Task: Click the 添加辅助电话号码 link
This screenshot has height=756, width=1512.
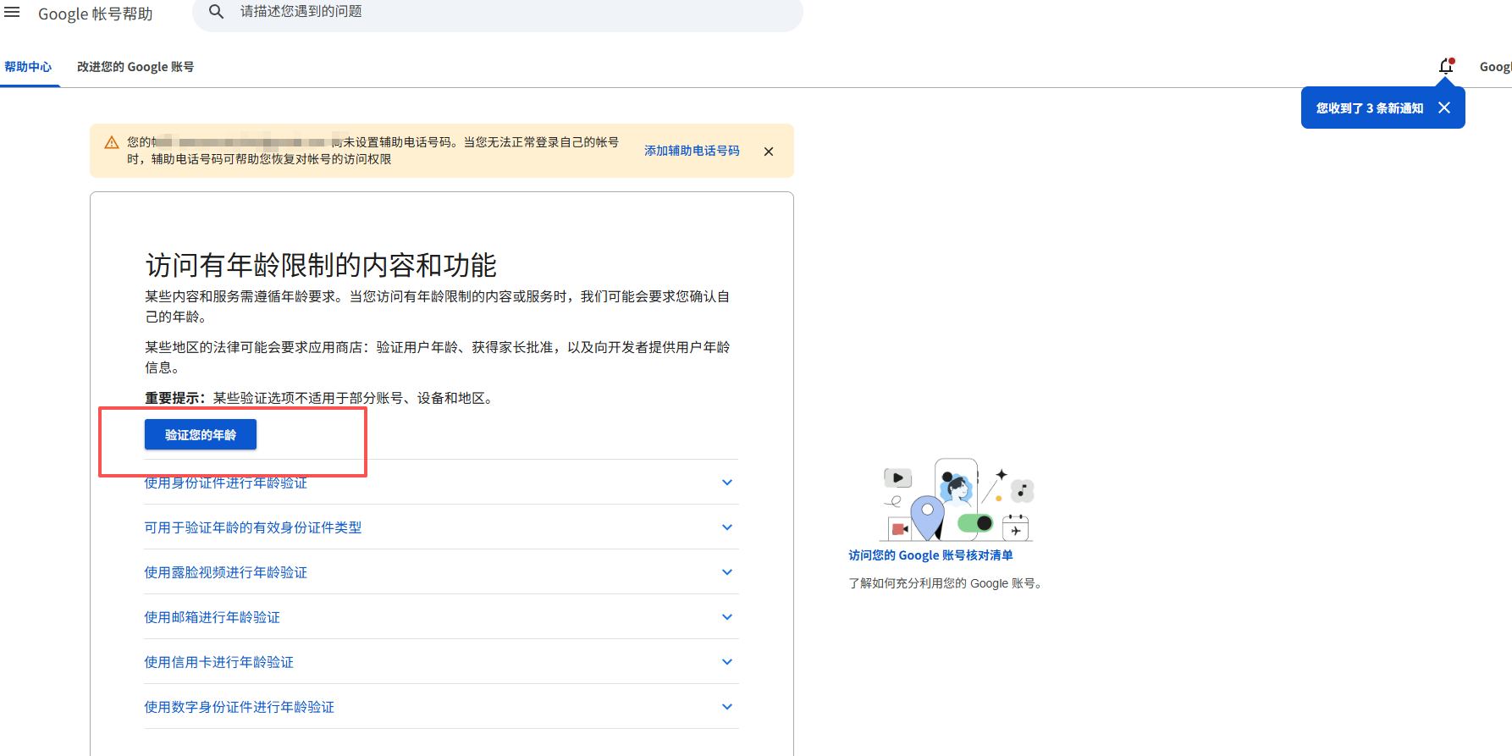Action: click(692, 151)
